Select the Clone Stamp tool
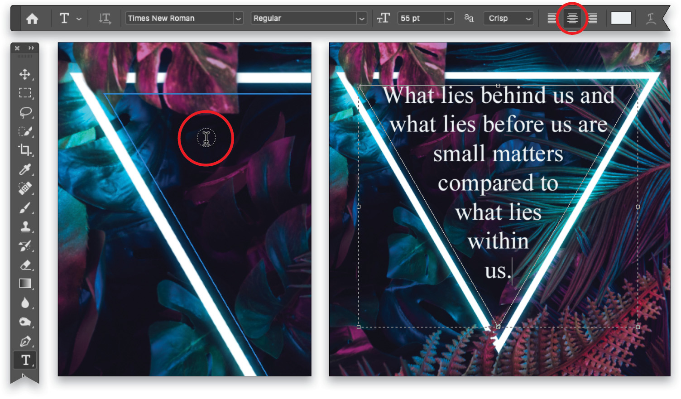 tap(26, 226)
